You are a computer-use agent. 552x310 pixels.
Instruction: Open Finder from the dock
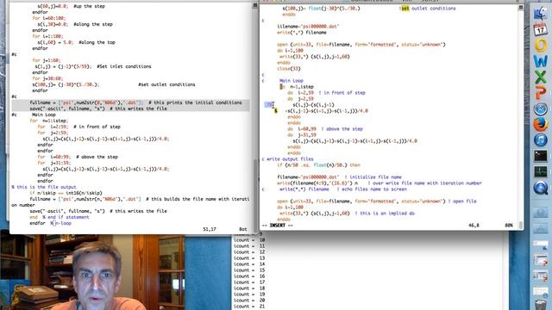click(541, 14)
